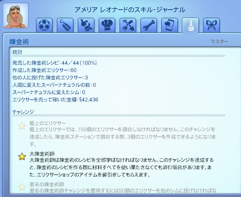Click the star next to 極上のエリクサー
241x197 pixels.
22,126
